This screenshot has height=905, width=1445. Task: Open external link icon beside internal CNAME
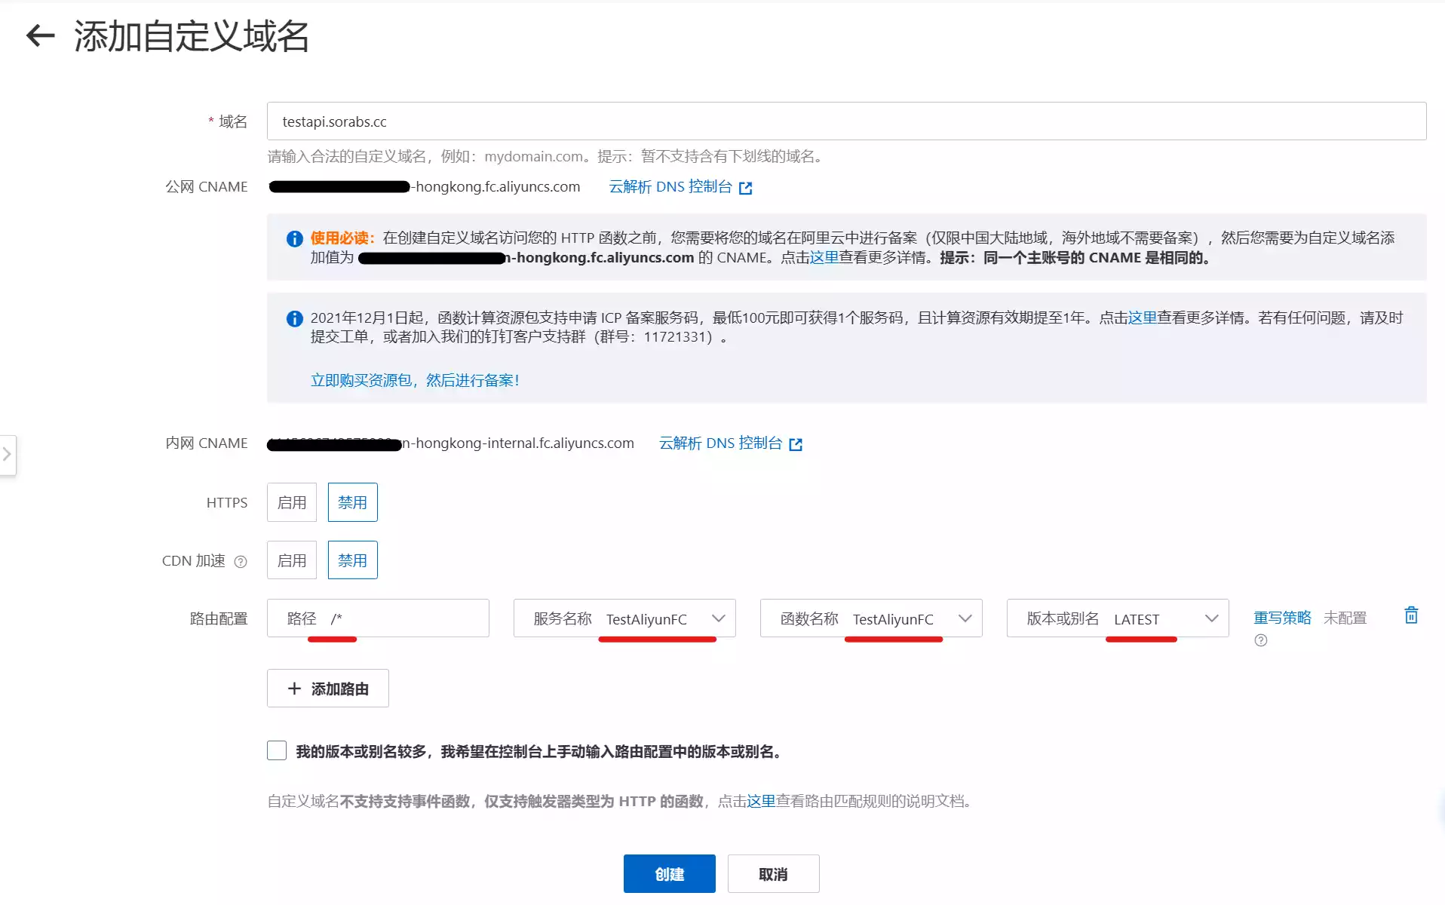tap(796, 444)
